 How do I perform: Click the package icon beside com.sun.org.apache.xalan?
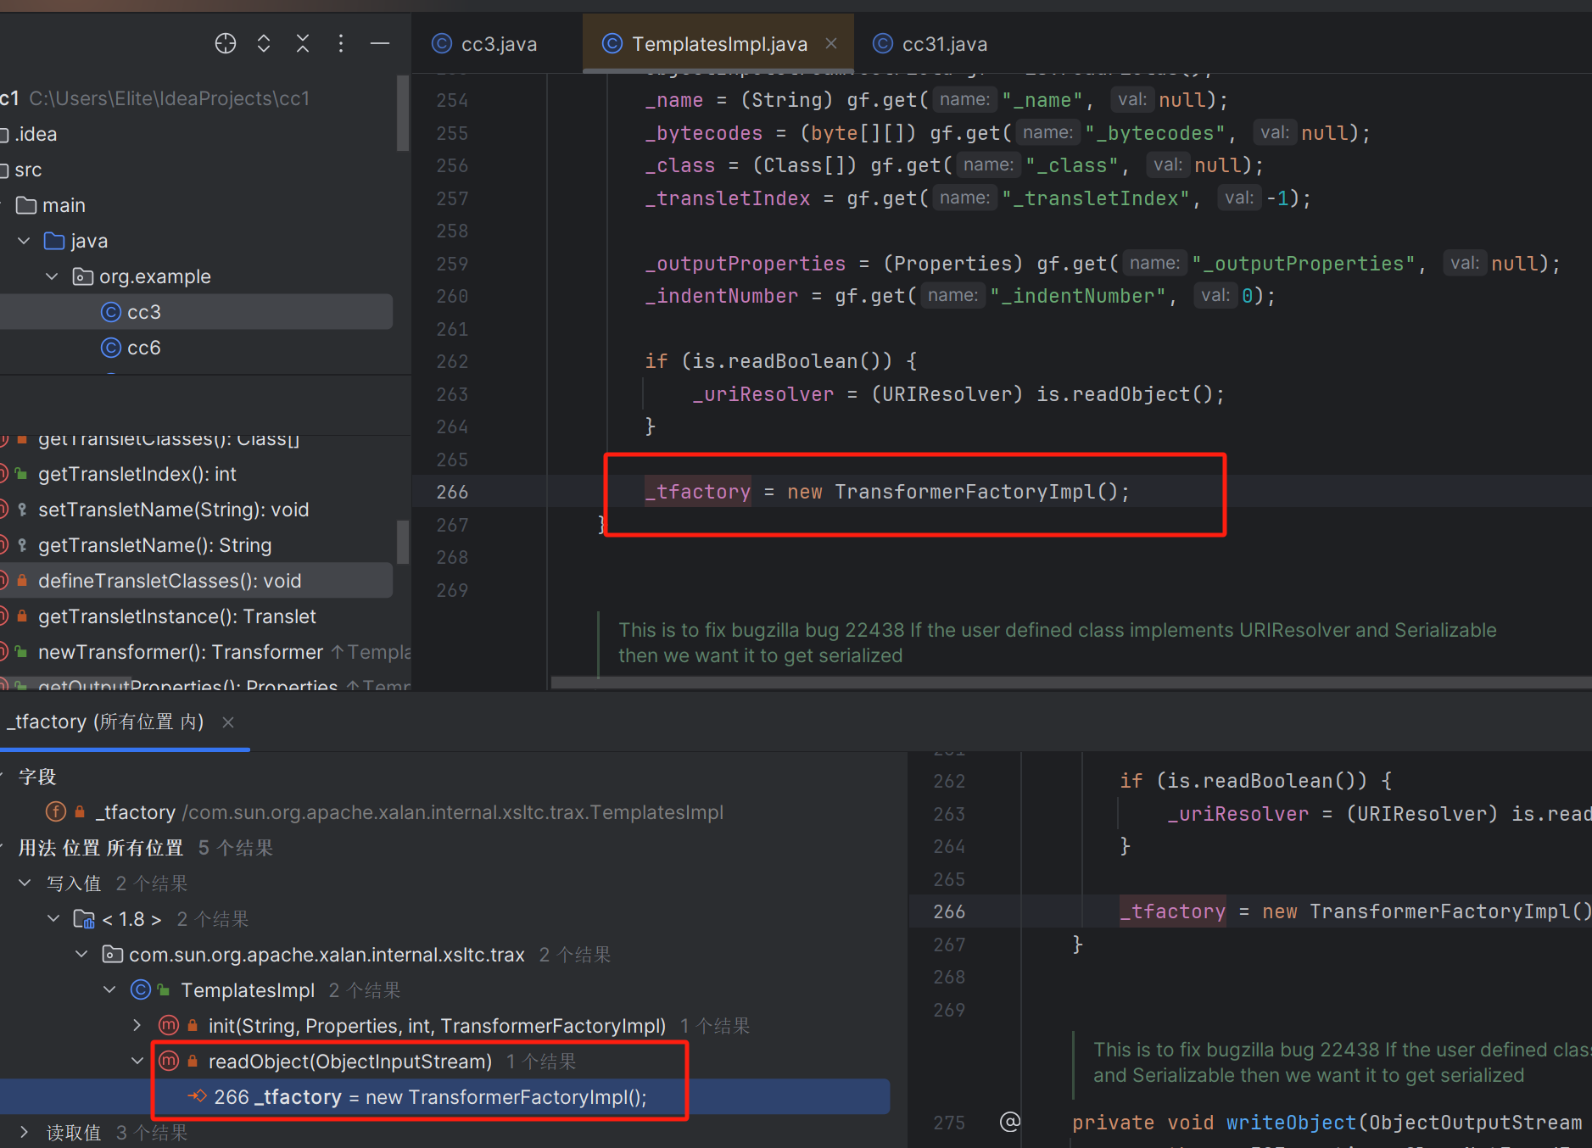tap(112, 955)
